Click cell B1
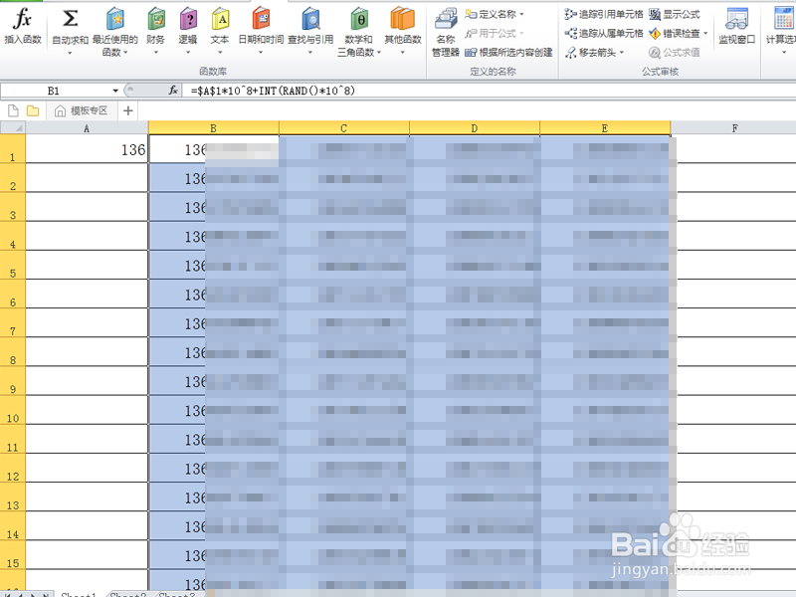796x597 pixels. pyautogui.click(x=213, y=148)
